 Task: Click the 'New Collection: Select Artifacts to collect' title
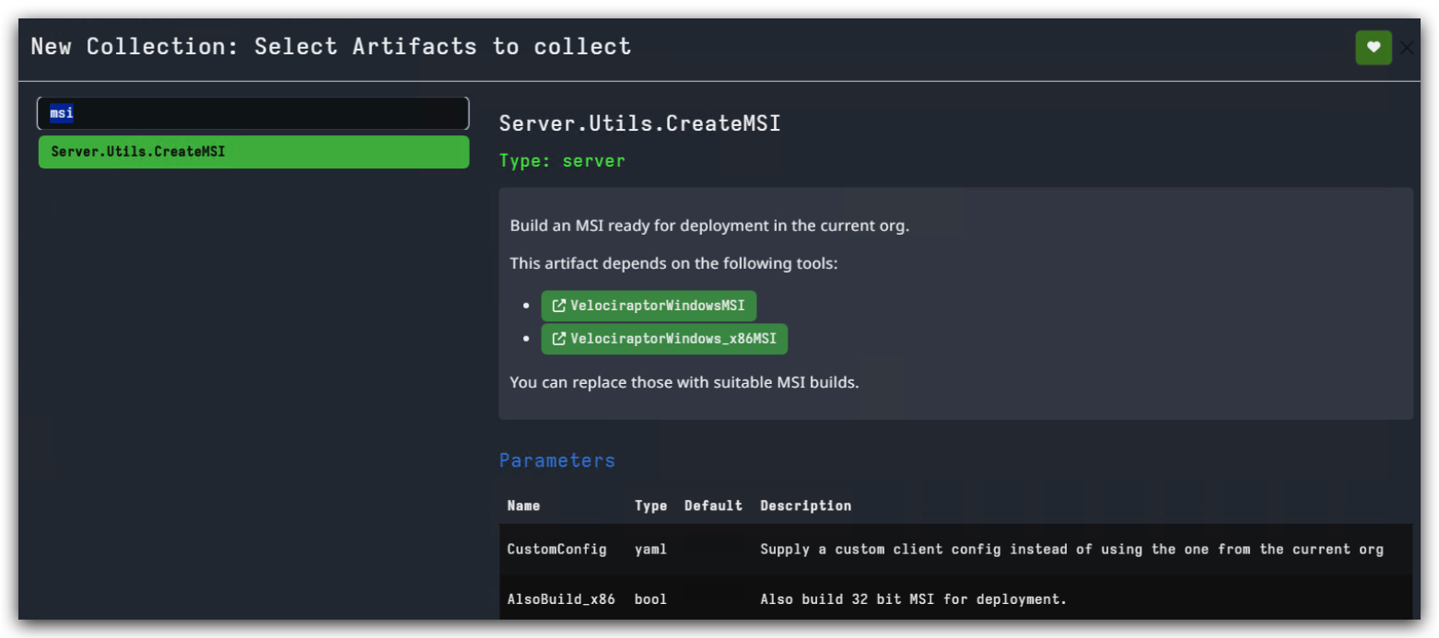pyautogui.click(x=332, y=47)
